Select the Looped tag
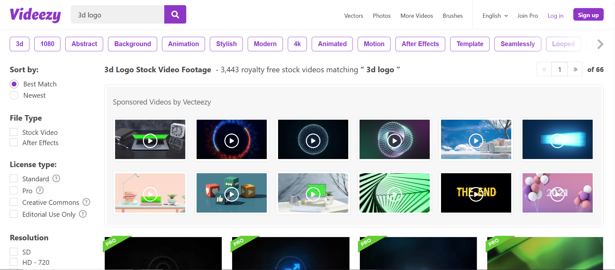The height and width of the screenshot is (270, 615). (563, 44)
